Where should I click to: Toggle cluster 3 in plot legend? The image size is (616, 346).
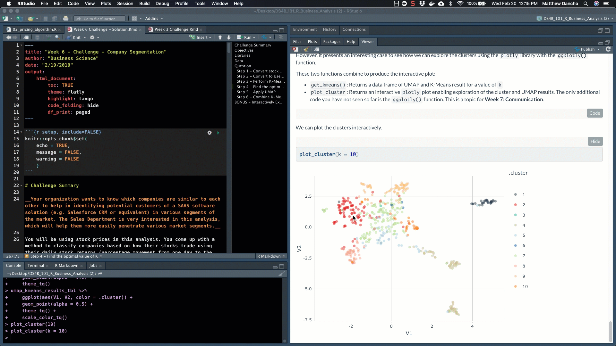[519, 215]
